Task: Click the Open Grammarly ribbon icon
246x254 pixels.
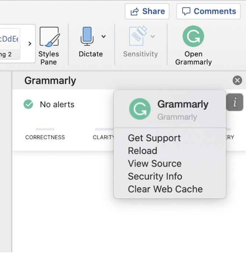Action: (193, 37)
